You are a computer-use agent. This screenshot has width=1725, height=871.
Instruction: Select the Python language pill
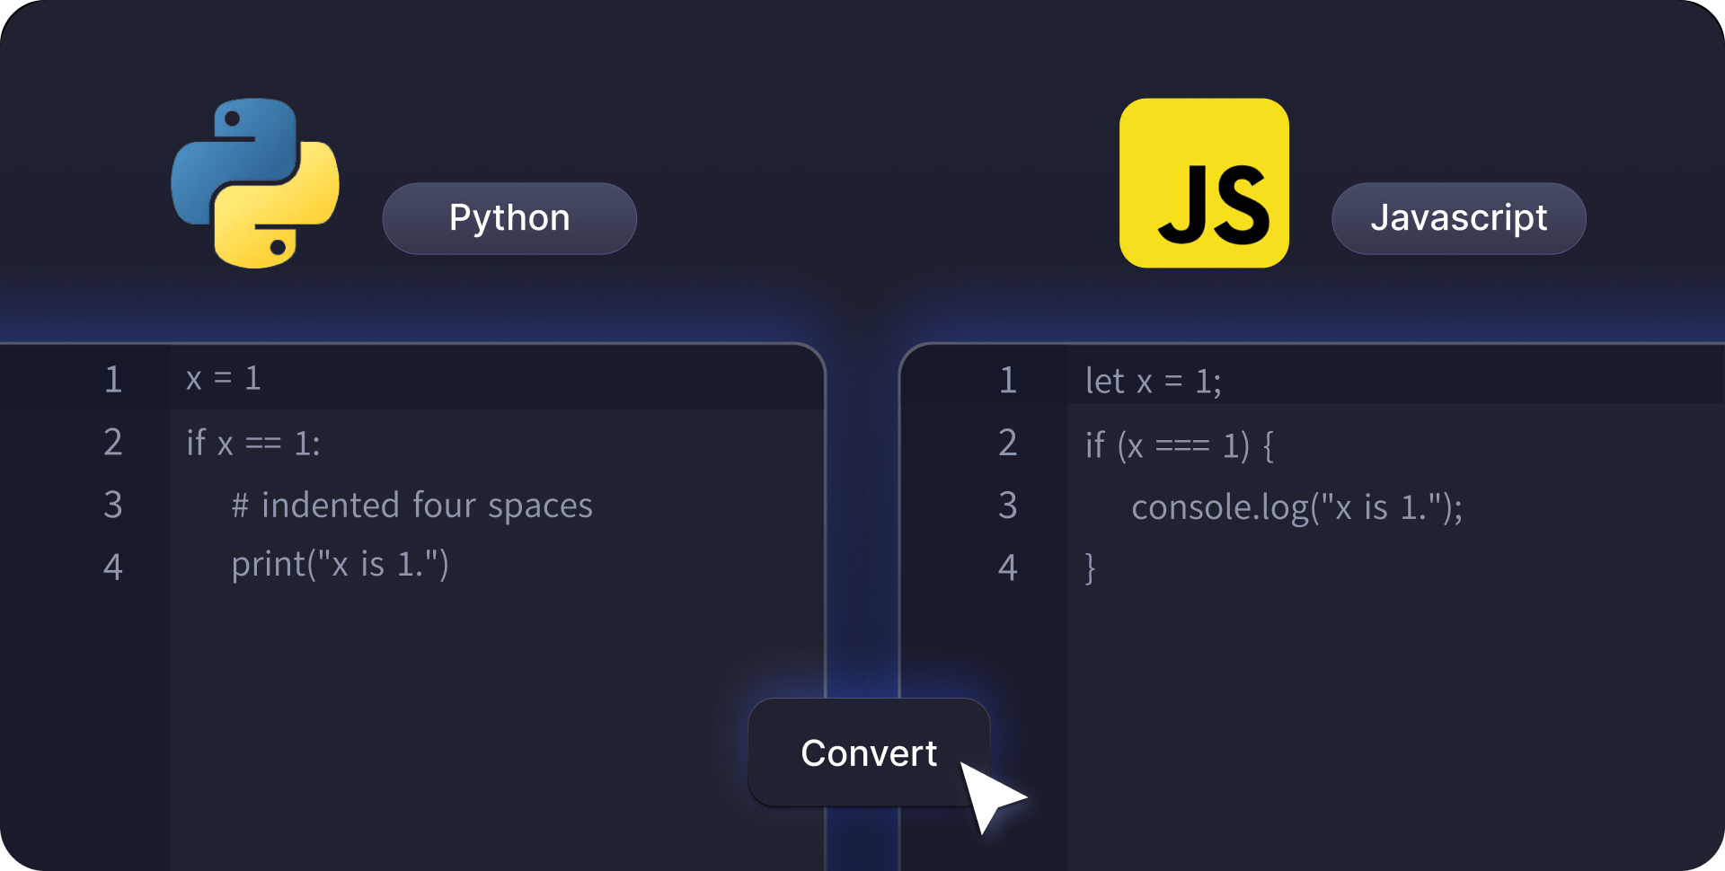[x=509, y=218]
